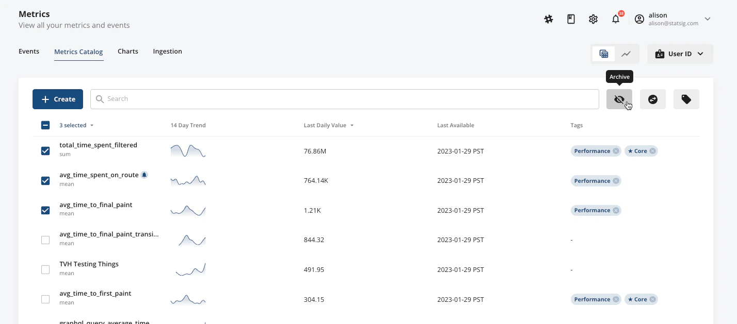Screen dimensions: 737x324
Task: Click the 1.21K daily value
Action: (312, 210)
